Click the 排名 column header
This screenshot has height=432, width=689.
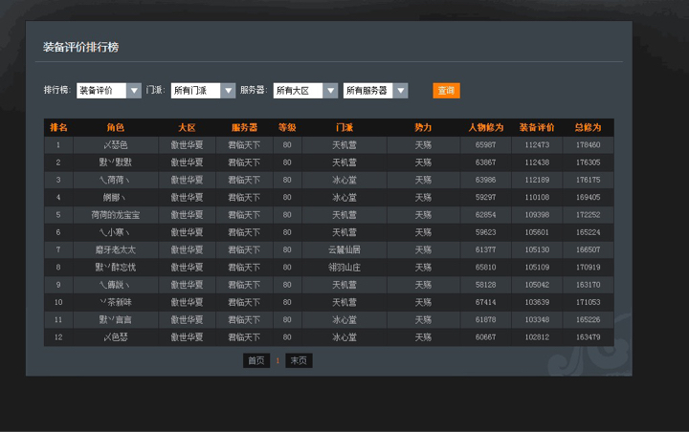(x=58, y=127)
